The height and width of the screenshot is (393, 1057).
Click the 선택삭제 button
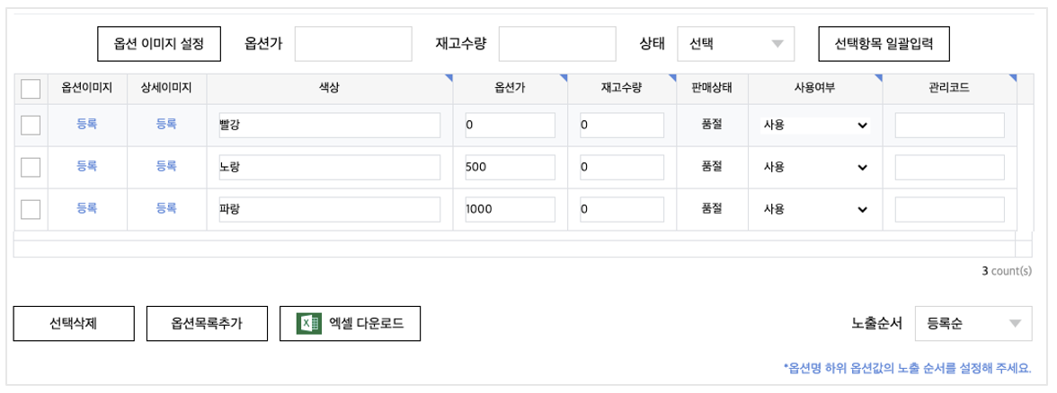tap(74, 324)
